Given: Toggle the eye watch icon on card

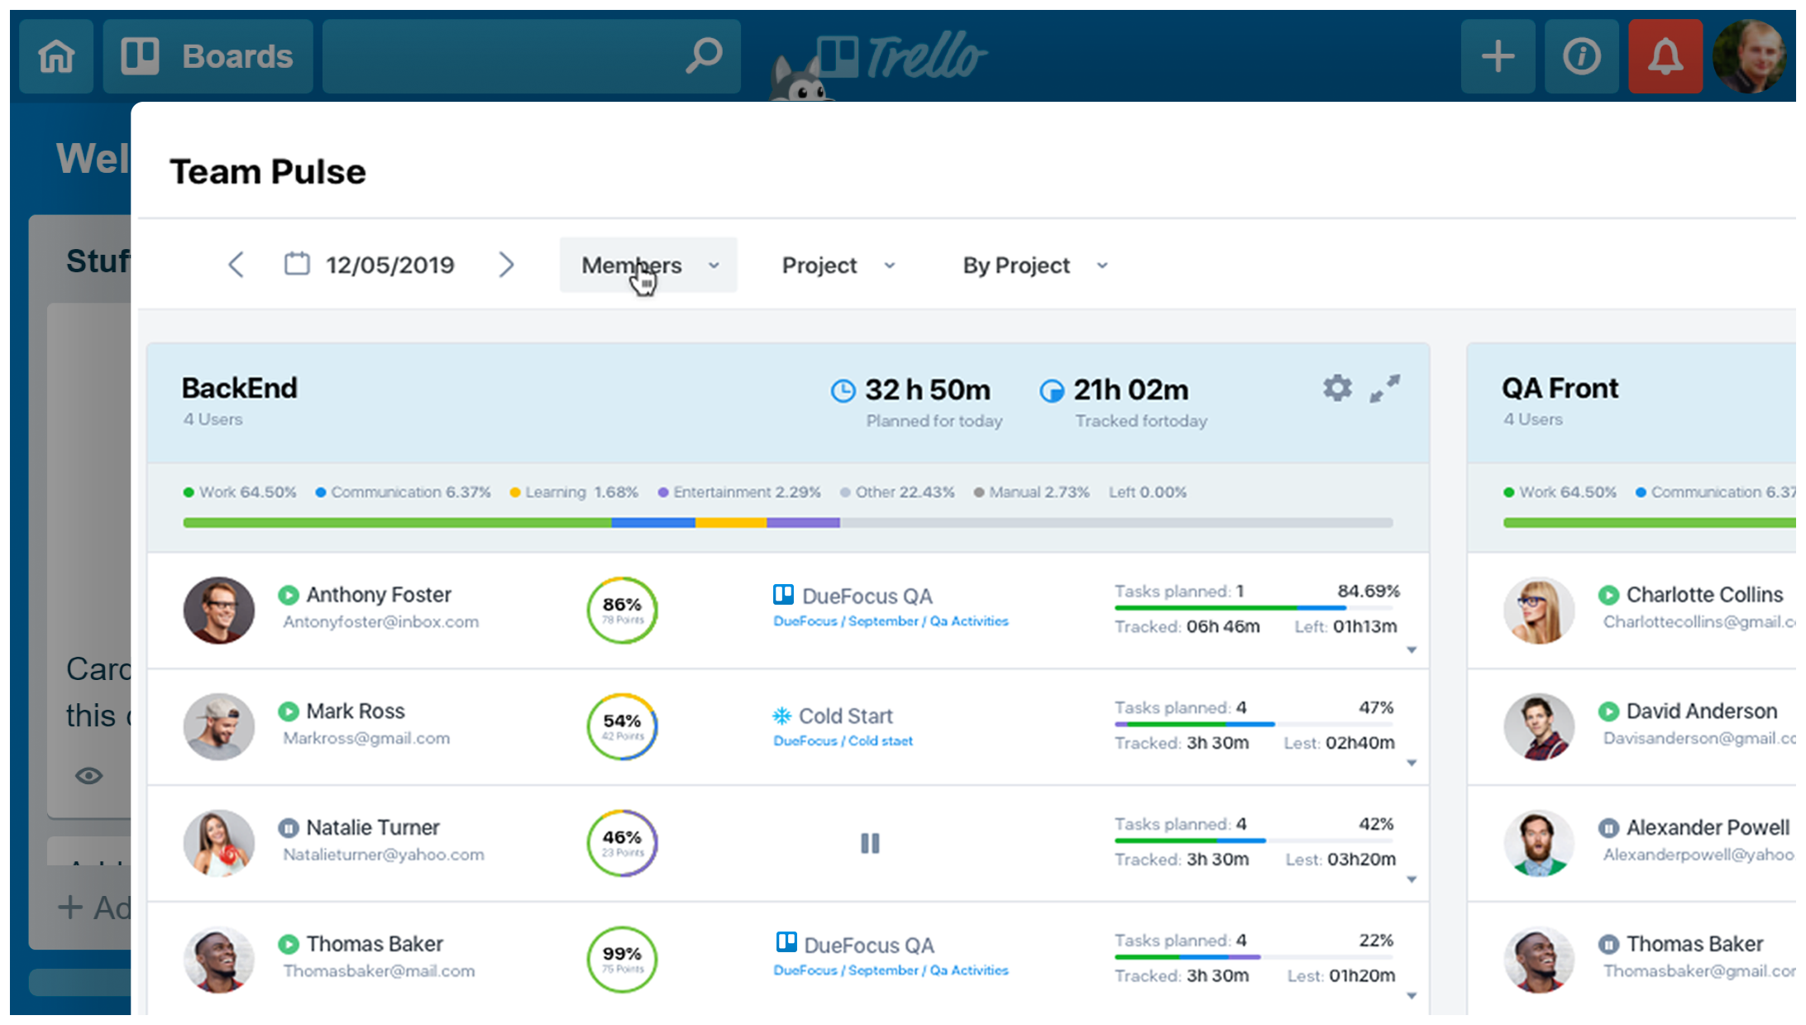Looking at the screenshot, I should [89, 776].
